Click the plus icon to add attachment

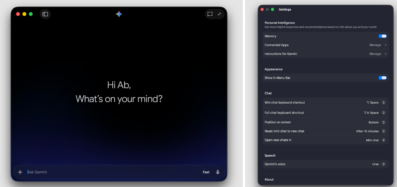[x=20, y=172]
